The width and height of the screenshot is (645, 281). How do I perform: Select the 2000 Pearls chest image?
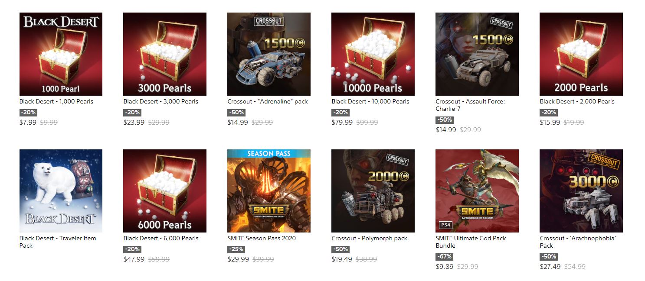tap(581, 54)
